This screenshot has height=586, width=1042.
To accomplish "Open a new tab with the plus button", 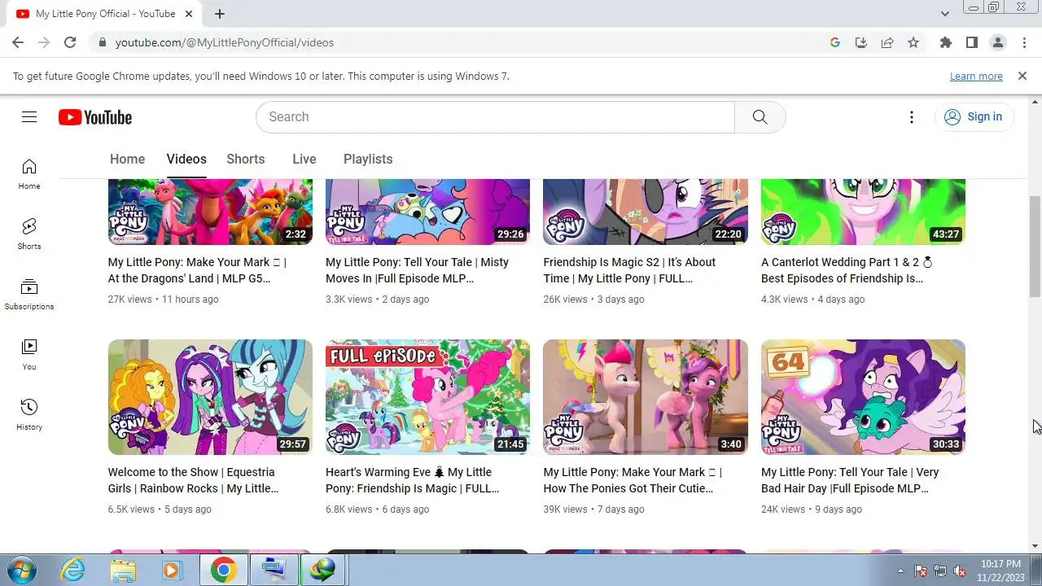I will [x=220, y=14].
